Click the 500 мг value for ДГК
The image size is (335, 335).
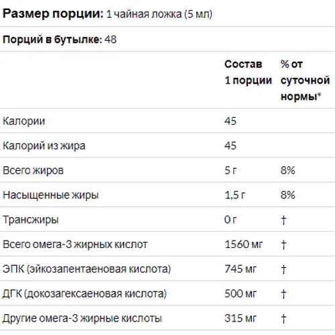coord(241,293)
